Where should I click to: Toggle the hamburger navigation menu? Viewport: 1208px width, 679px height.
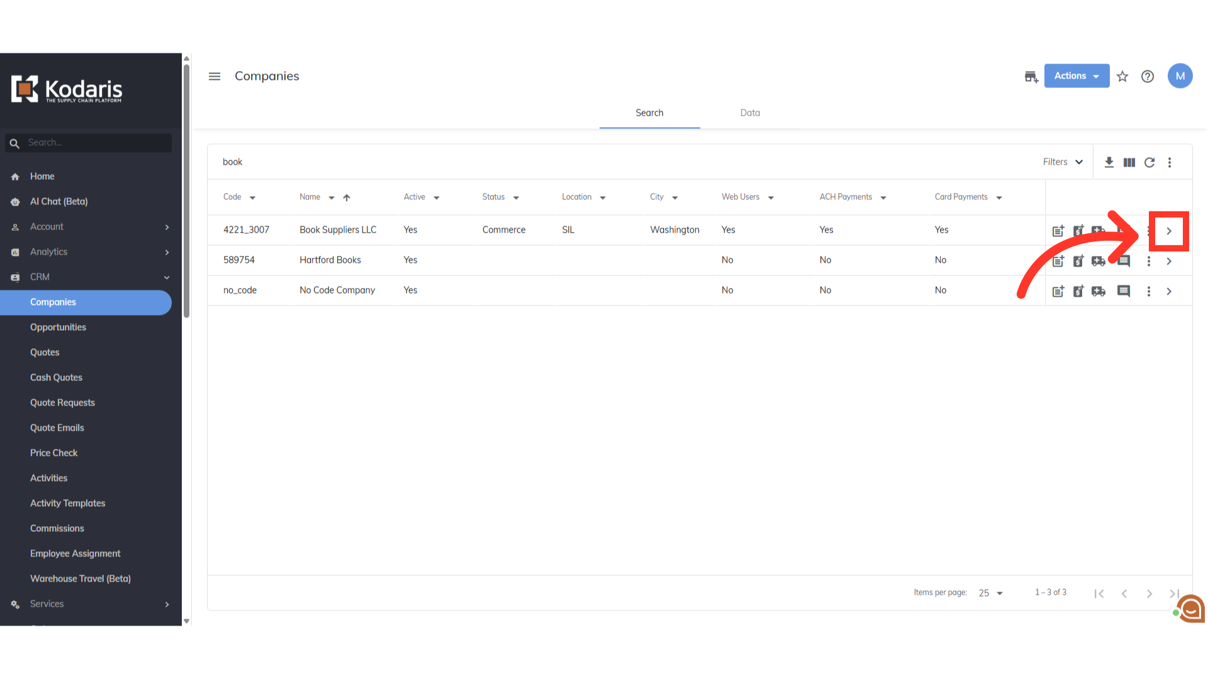tap(215, 76)
